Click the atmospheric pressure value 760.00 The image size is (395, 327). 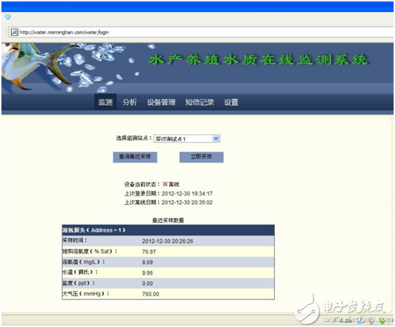pyautogui.click(x=150, y=294)
